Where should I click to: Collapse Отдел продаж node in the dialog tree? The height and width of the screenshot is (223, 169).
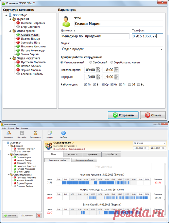point(10,31)
